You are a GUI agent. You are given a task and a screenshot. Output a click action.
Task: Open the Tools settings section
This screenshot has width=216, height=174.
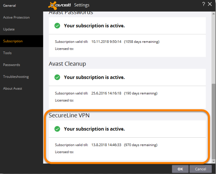(x=7, y=53)
